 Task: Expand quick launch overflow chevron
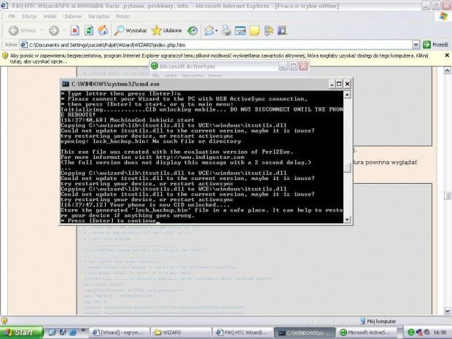pos(83,330)
